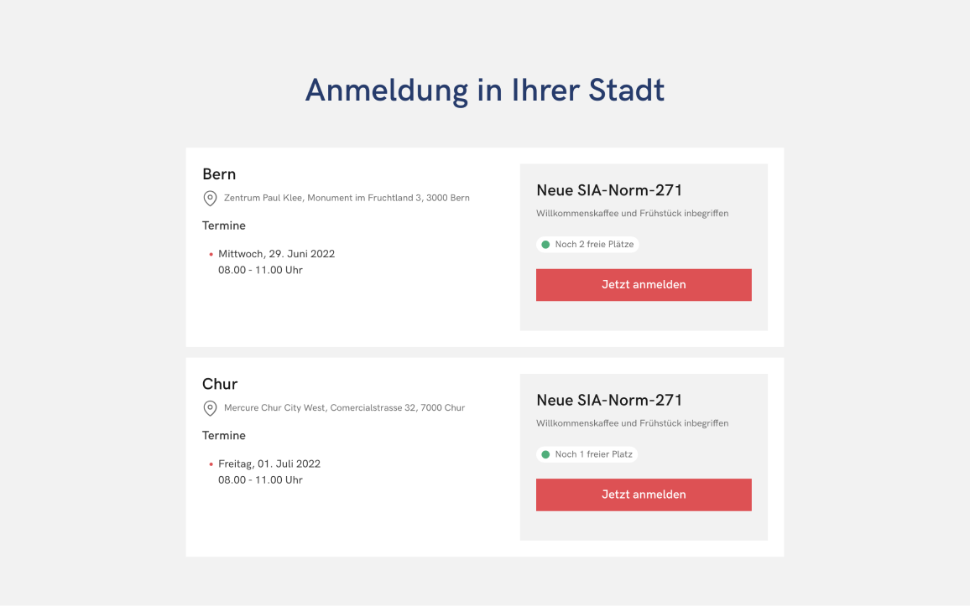Expand the Termine section for Bern
970x606 pixels.
click(224, 225)
